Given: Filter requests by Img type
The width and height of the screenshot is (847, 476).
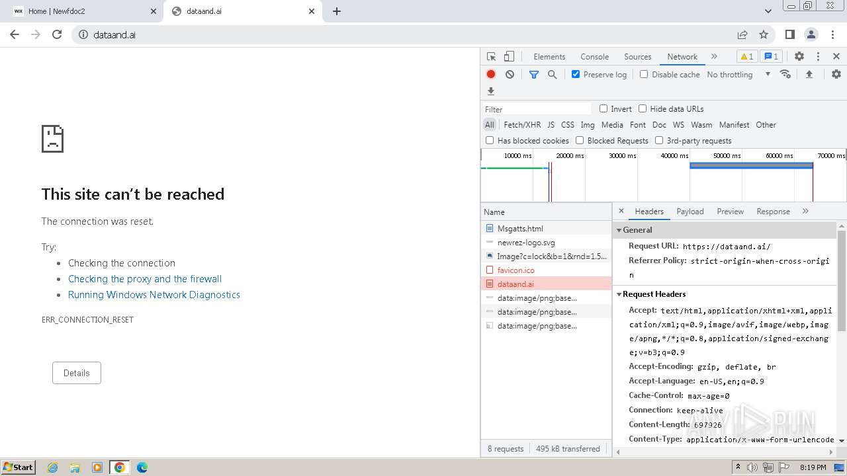Looking at the screenshot, I should [588, 124].
